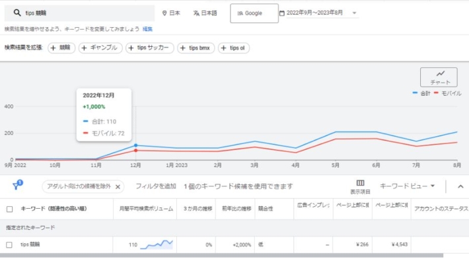The width and height of the screenshot is (469, 259).
Task: Open the キーワード ビュー dropdown
Action: 407,186
